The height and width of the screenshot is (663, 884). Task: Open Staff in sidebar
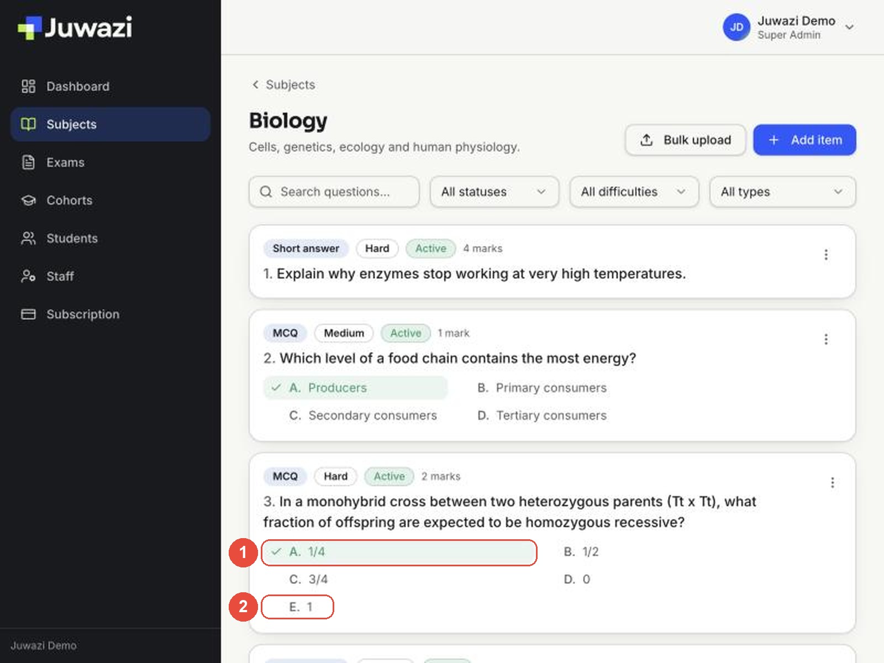[x=110, y=276]
